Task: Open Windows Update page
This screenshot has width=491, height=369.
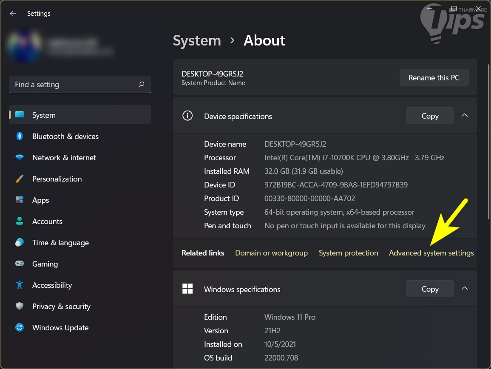Action: tap(60, 328)
